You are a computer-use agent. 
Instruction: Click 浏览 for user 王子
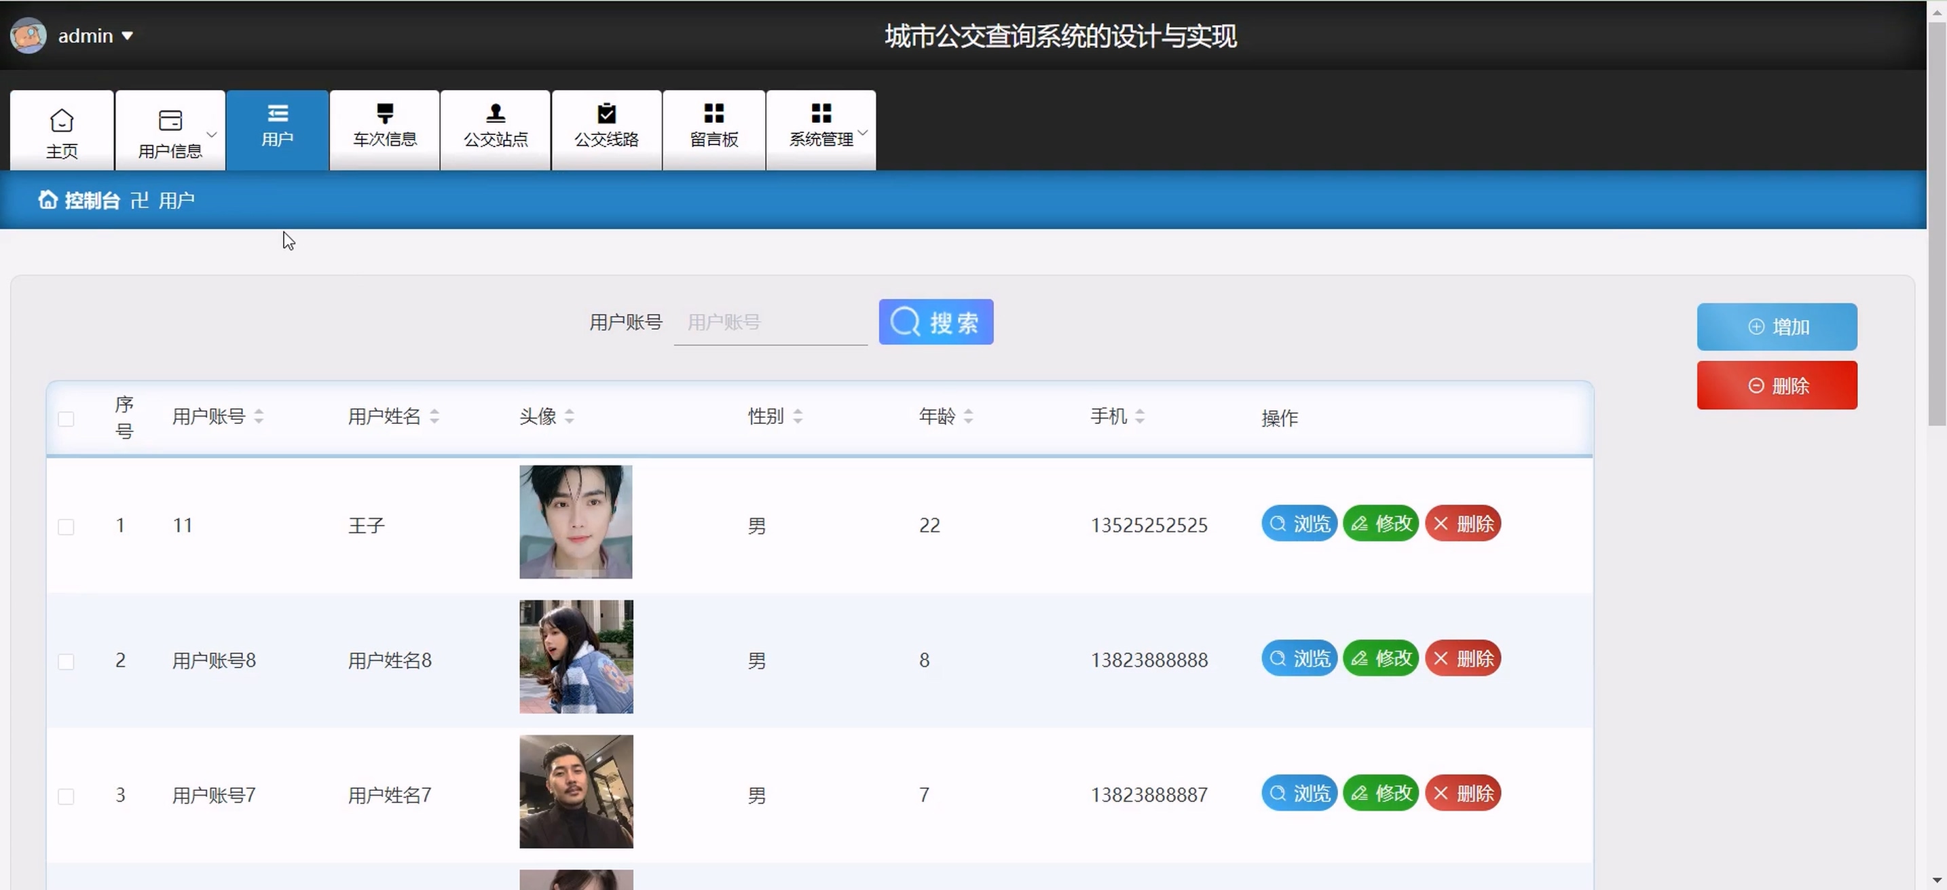[1299, 524]
